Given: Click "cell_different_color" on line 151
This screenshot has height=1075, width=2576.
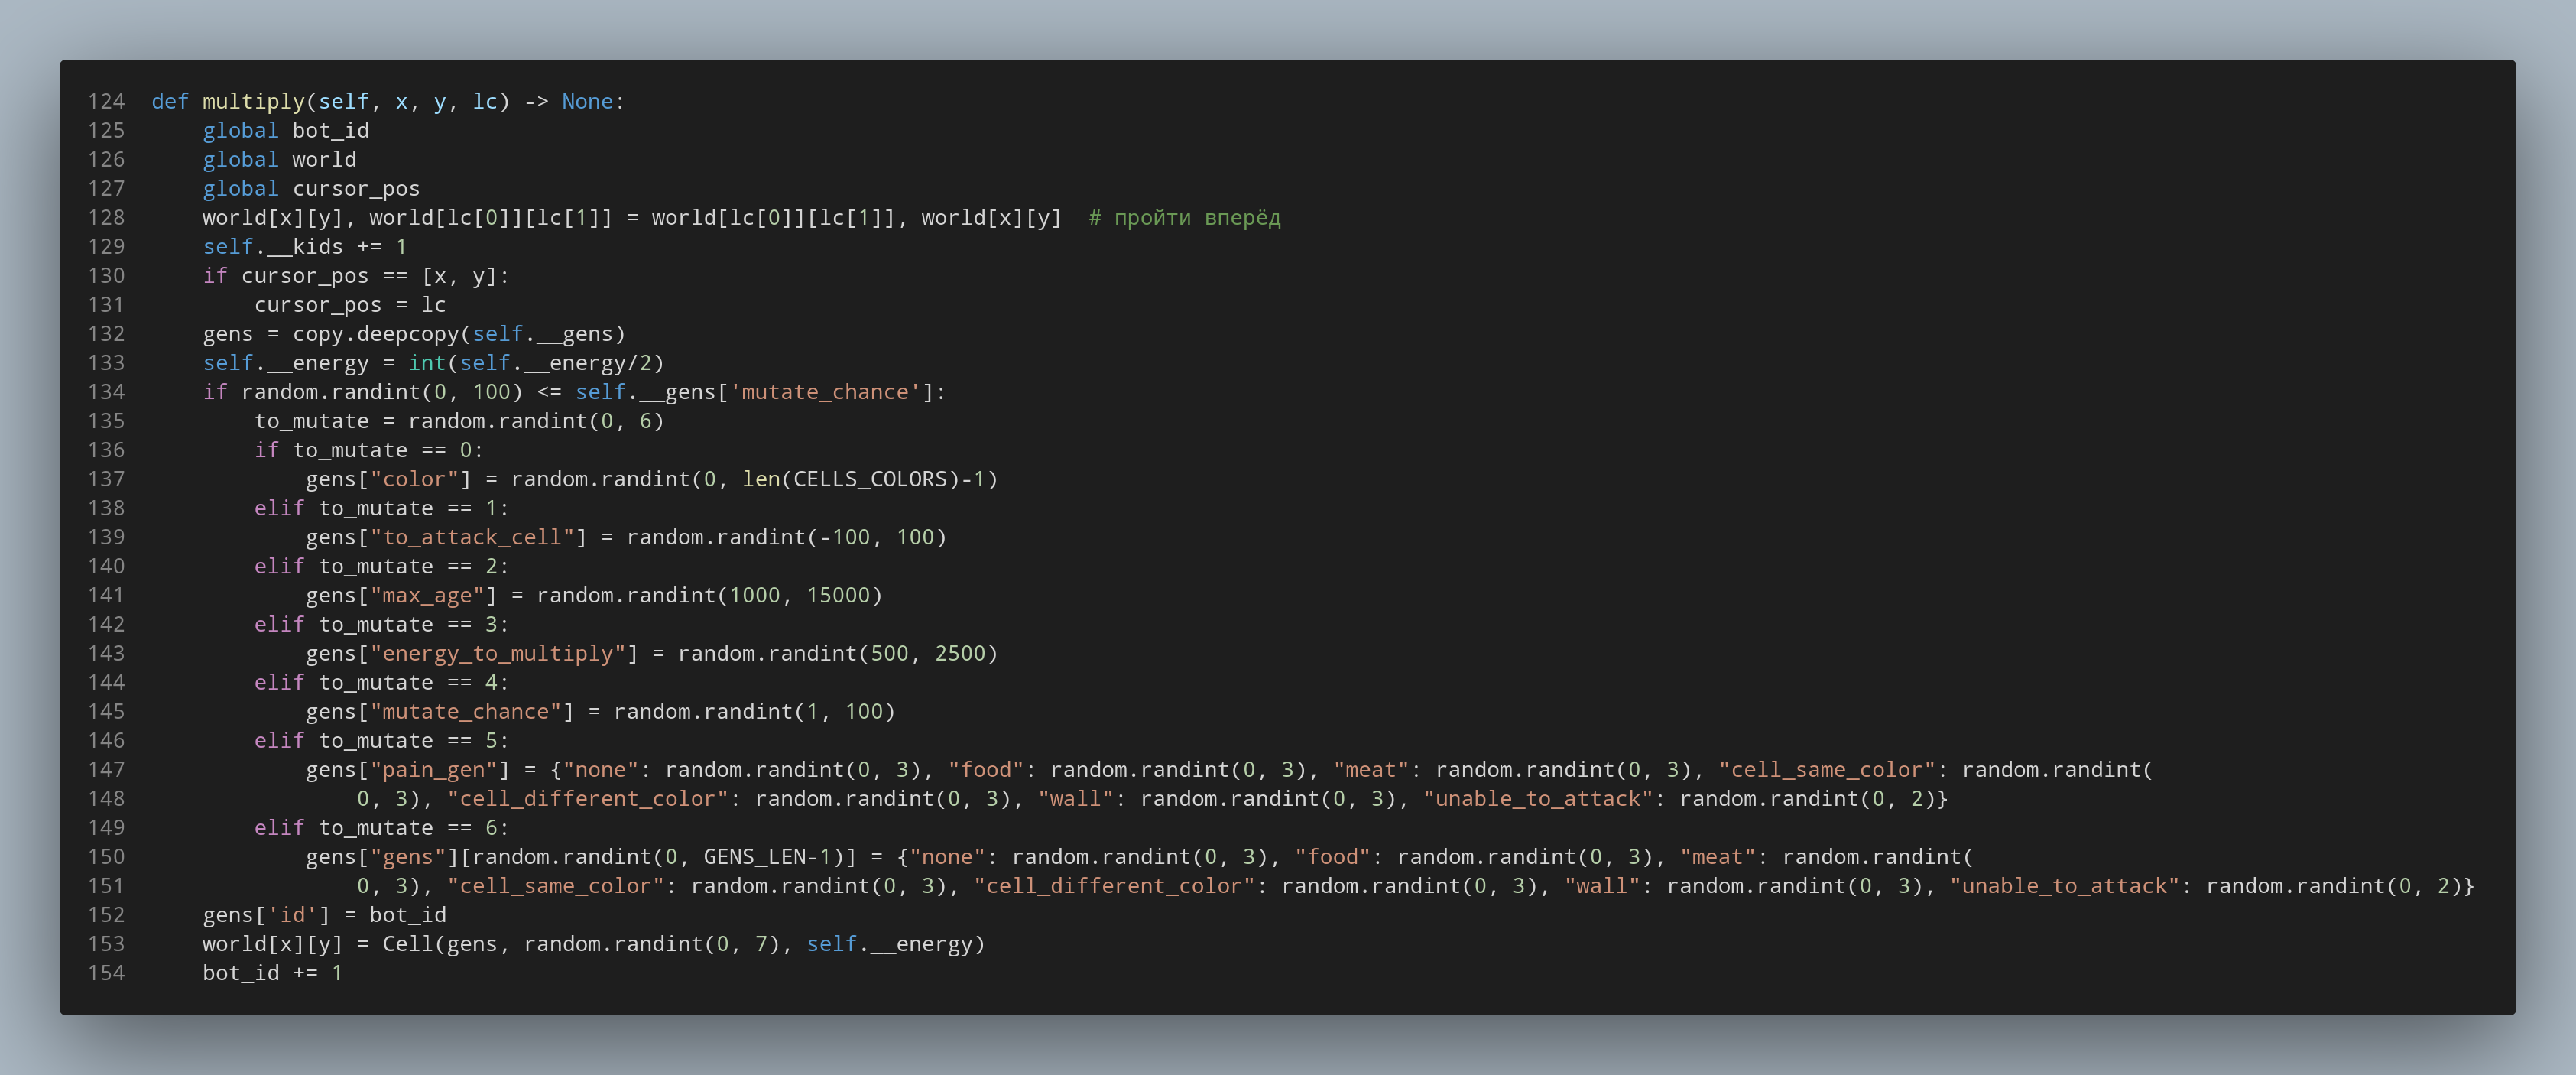Looking at the screenshot, I should tap(1114, 886).
